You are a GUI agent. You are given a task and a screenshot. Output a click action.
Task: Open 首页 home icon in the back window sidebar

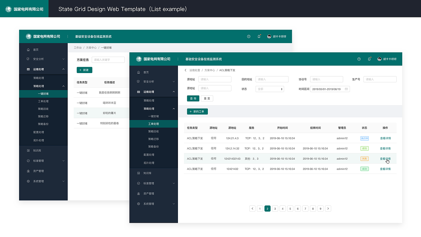(x=28, y=50)
